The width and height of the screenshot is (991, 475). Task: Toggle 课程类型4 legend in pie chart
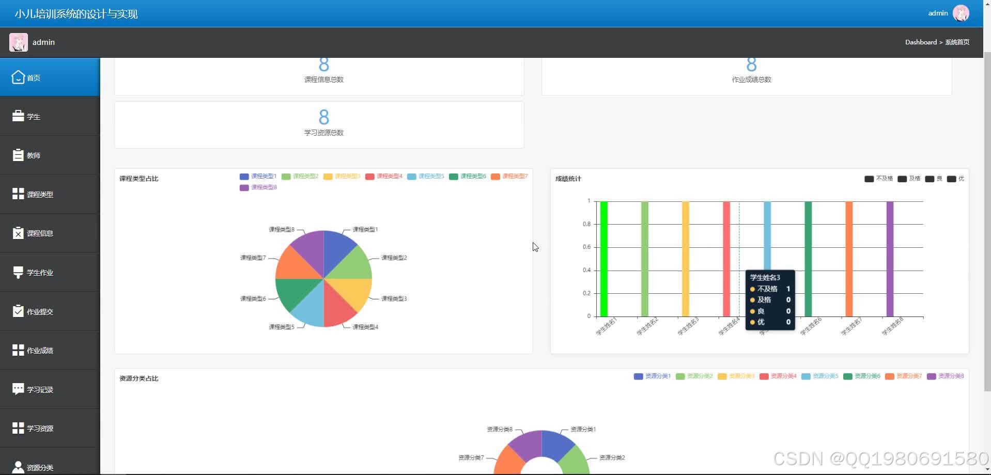coord(383,176)
